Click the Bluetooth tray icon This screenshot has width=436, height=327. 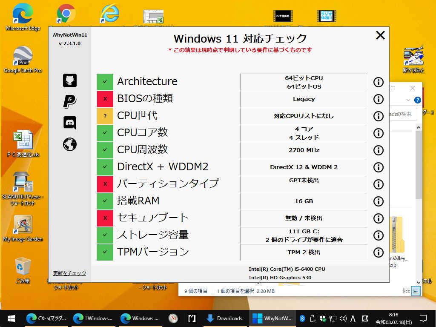(302, 318)
